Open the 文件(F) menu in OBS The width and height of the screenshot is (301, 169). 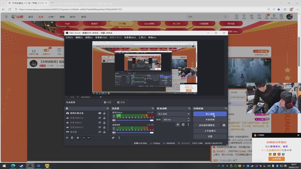tap(69, 38)
